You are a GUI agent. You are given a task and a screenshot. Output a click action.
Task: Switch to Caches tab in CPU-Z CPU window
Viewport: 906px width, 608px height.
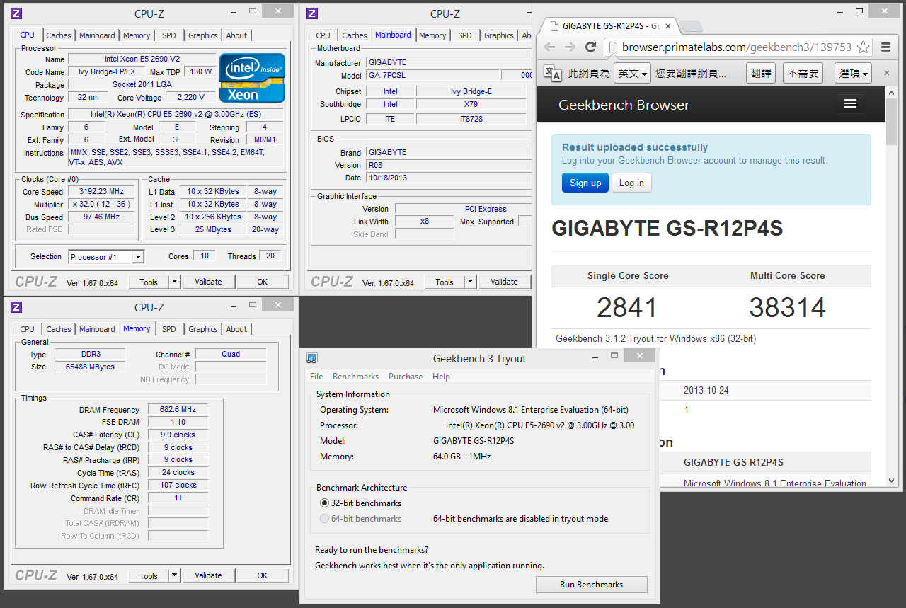click(x=59, y=35)
